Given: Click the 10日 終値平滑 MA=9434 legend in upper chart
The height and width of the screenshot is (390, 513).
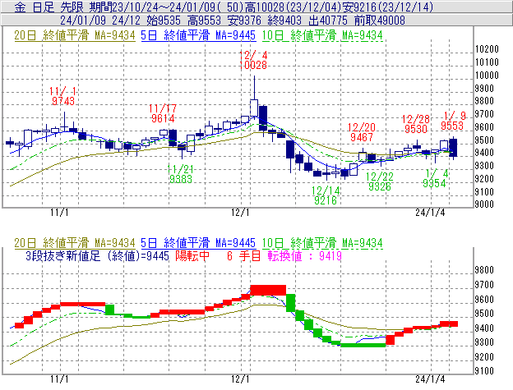Looking at the screenshot, I should coord(322,35).
